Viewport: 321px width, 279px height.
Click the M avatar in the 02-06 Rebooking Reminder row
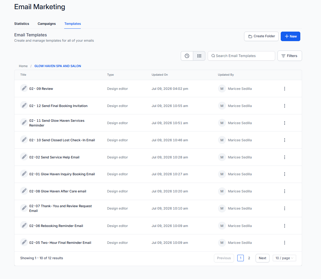coord(222,226)
